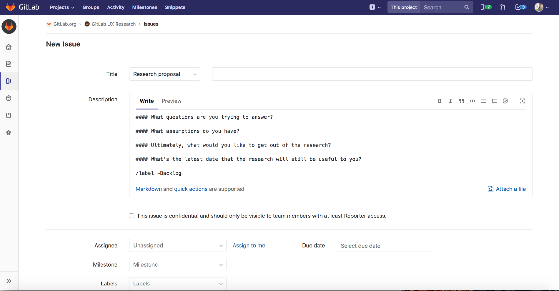The width and height of the screenshot is (559, 291).
Task: Expand the Labels dropdown
Action: 177,284
